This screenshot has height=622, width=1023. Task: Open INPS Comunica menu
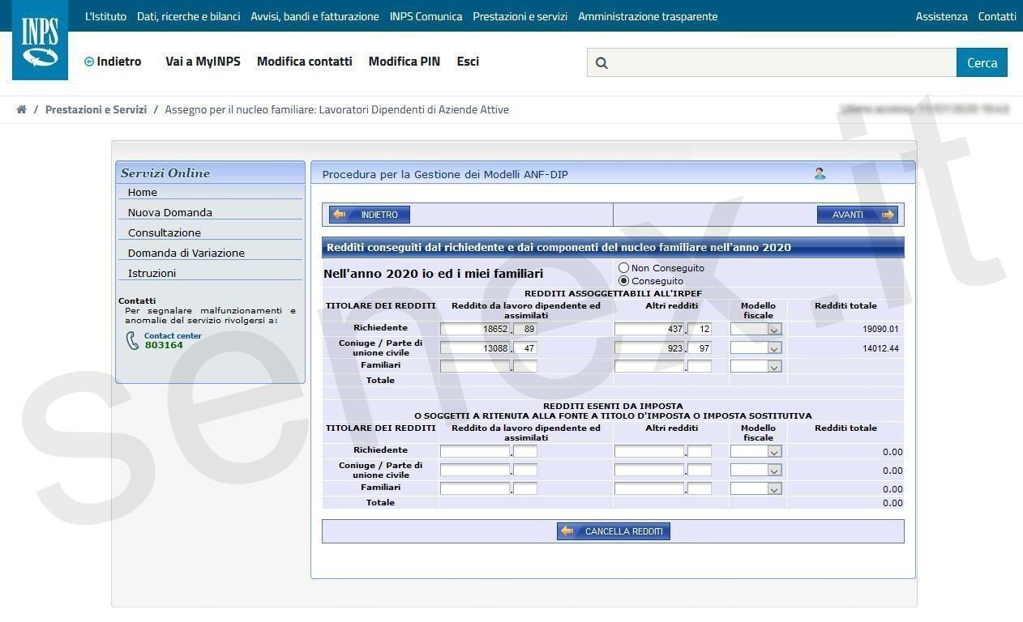[x=426, y=16]
